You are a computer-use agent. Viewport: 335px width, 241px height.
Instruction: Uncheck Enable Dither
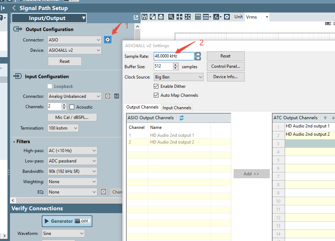tap(156, 86)
